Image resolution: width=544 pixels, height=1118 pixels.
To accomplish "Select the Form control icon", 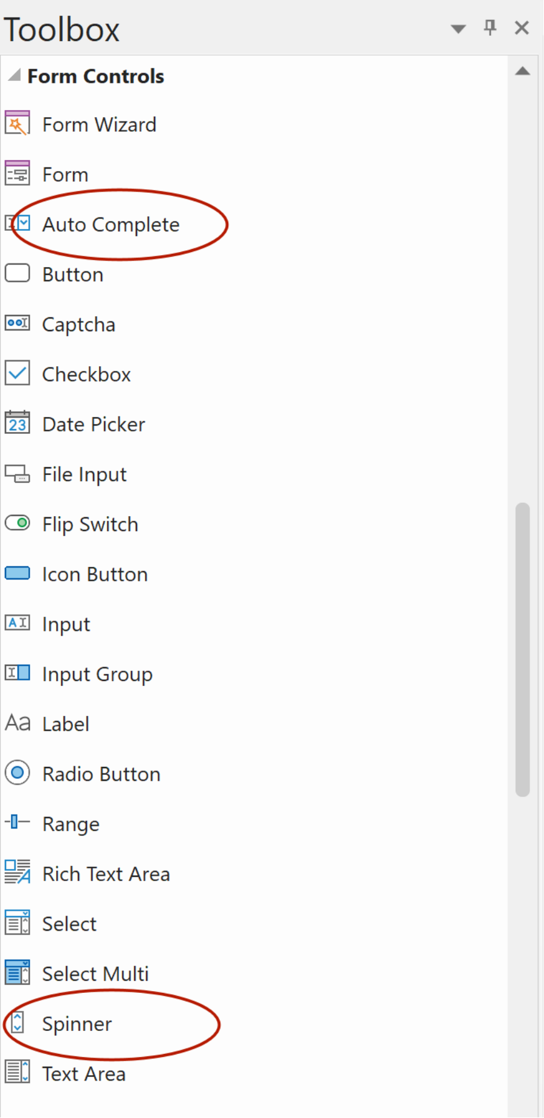I will [x=17, y=174].
